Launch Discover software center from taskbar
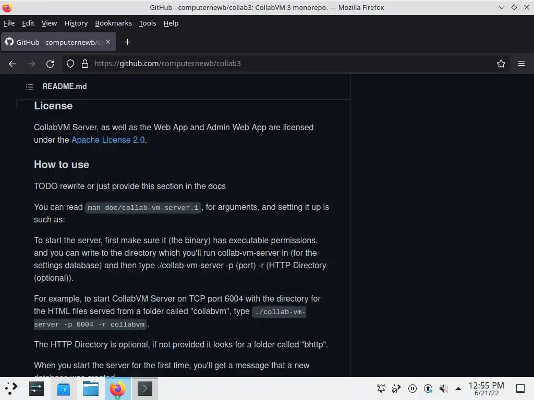The image size is (534, 400). 63,389
